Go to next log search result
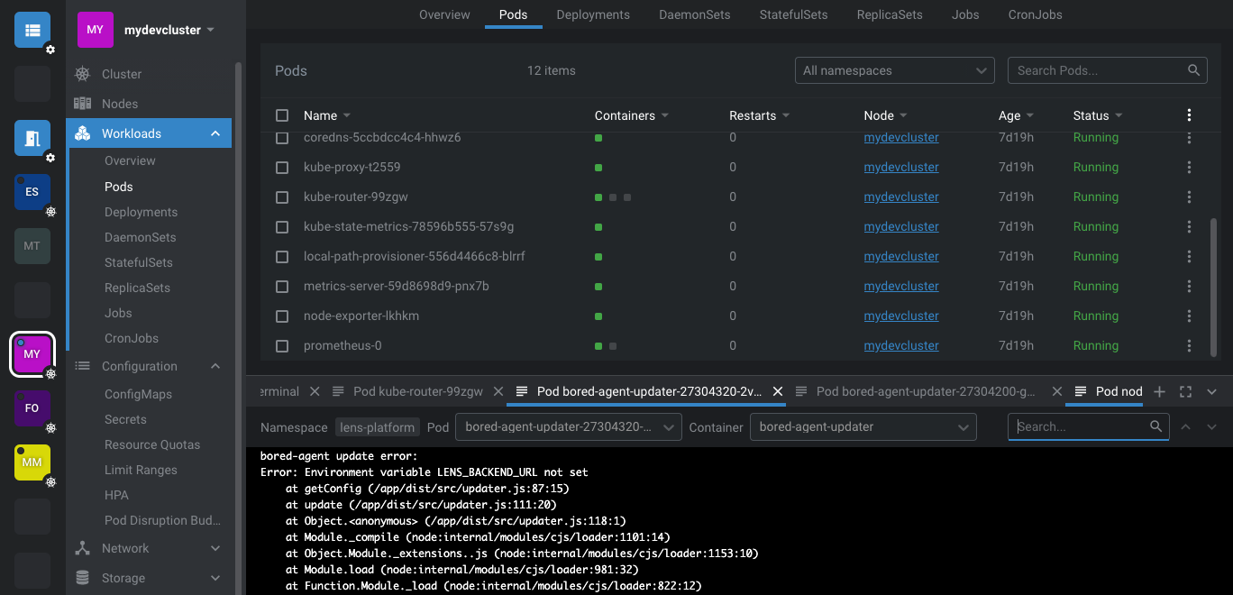1233x595 pixels. 1212,427
